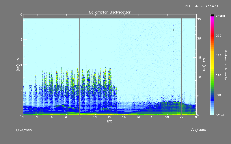Click the "18:" hour label on x-axis
The image size is (231, 144).
153,117
